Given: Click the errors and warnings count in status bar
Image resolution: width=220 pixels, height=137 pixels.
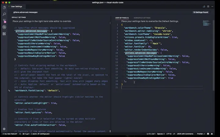Looking at the screenshot, I should [26, 134].
